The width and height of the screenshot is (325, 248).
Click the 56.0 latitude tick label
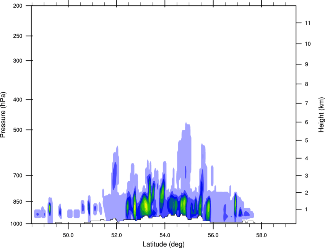(213, 235)
